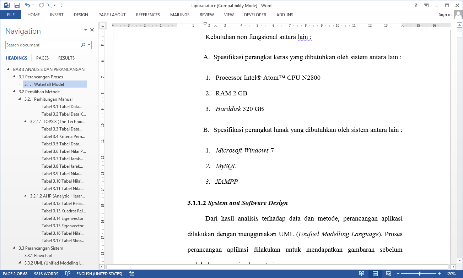Collapse the 3.2.1.1 TOPSIS heading
Viewport: 463px width, 278px height.
pyautogui.click(x=26, y=122)
